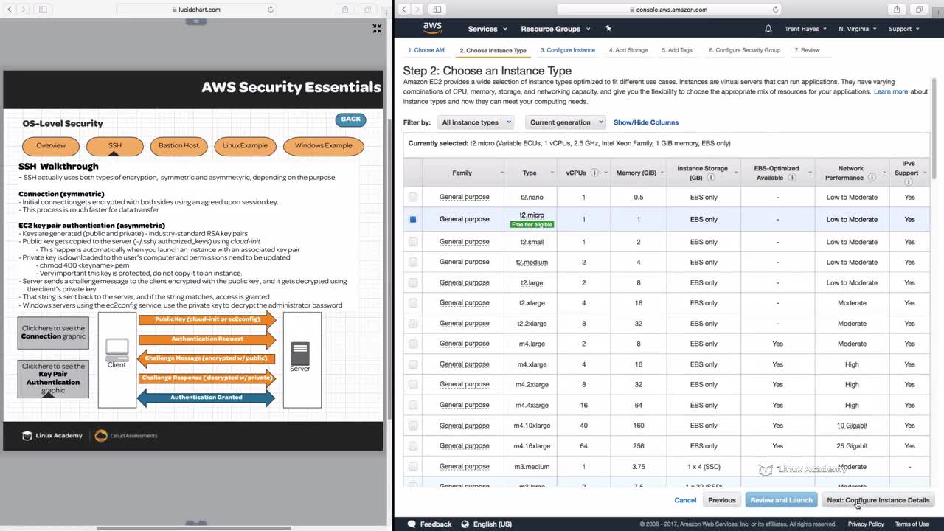The image size is (944, 531).
Task: Click Next: Configure Instance Details
Action: click(878, 500)
